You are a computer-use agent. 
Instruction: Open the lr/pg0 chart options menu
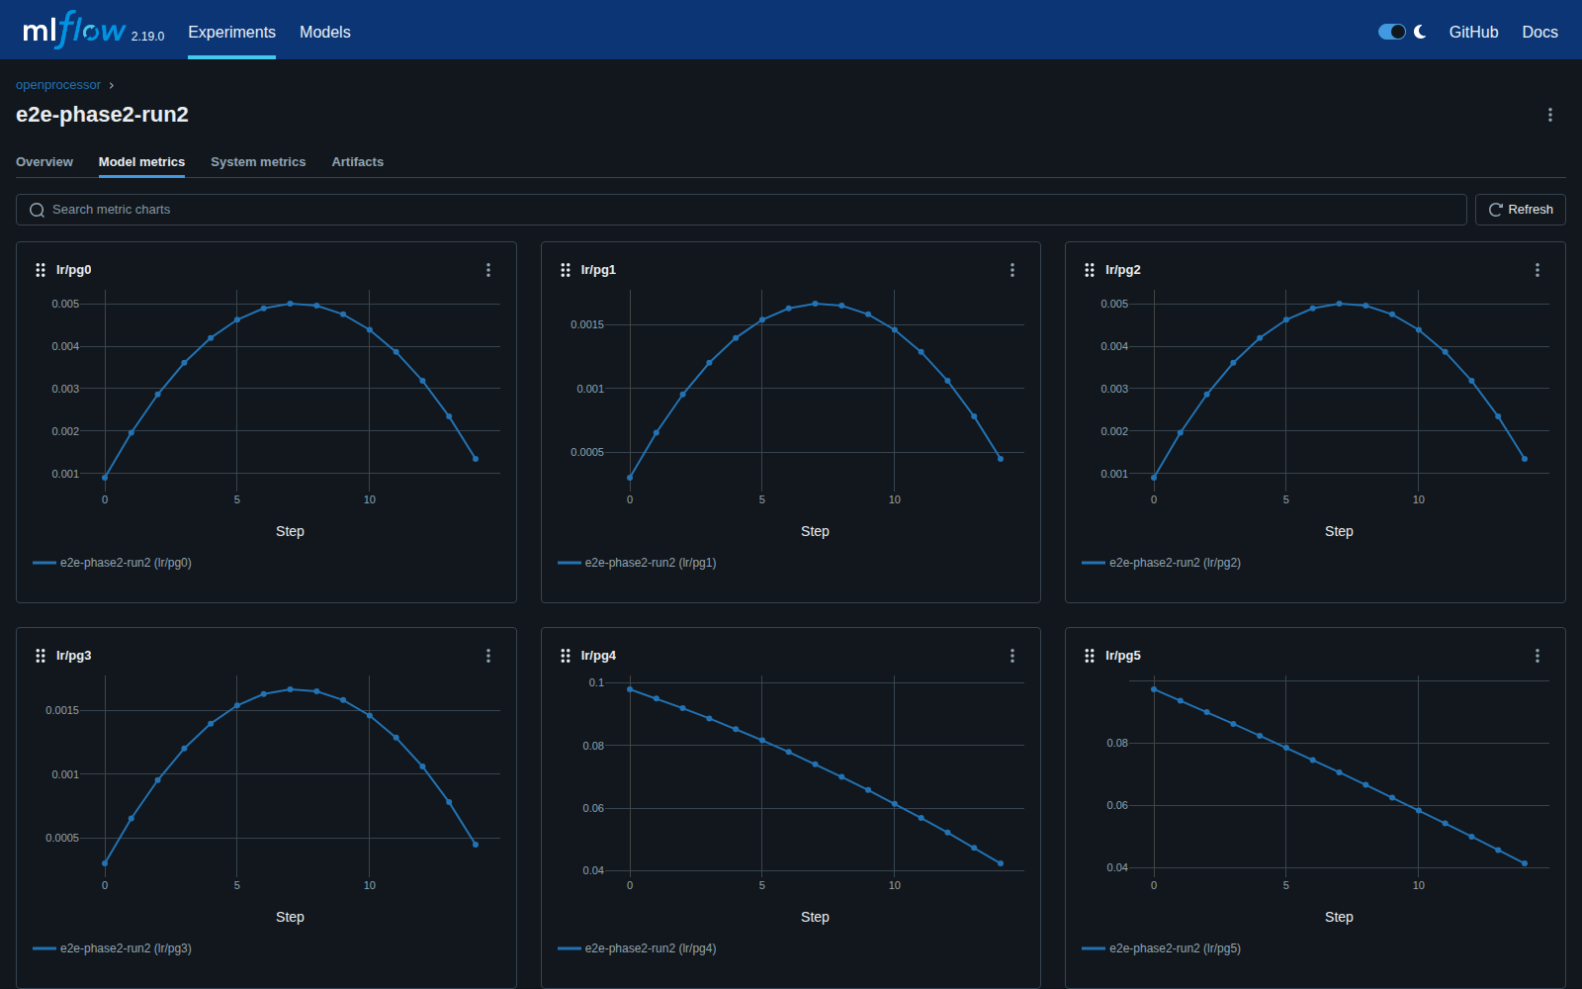click(x=488, y=270)
